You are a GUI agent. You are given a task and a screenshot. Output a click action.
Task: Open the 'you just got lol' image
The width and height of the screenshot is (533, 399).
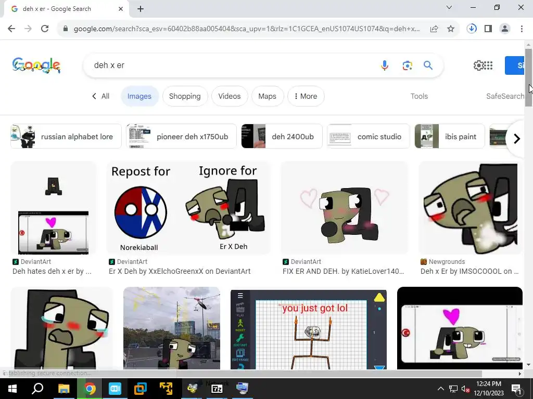308,328
